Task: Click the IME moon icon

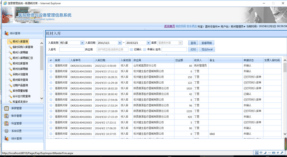Action: point(265,153)
